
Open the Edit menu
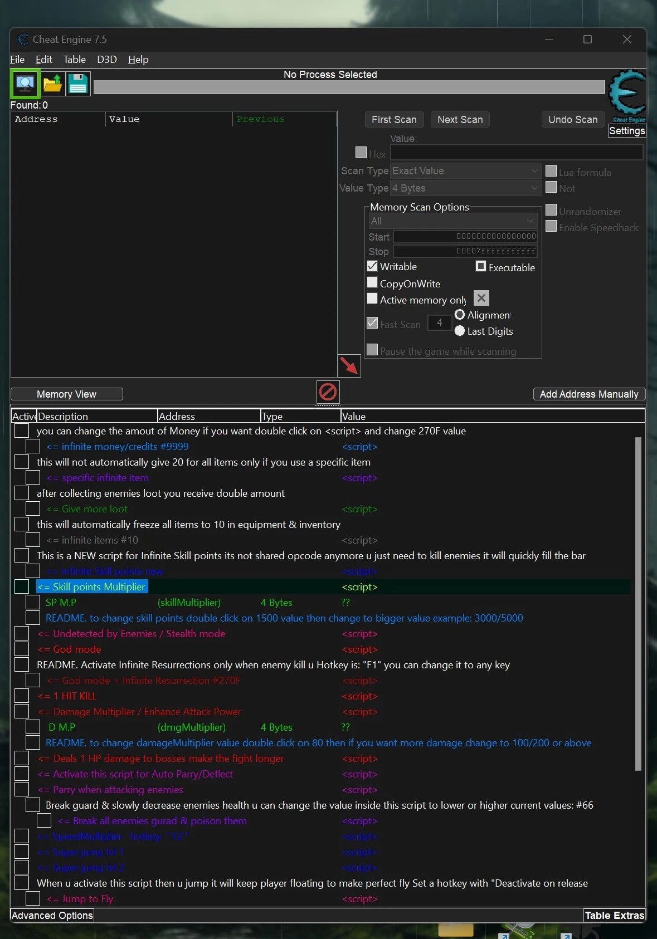click(x=43, y=60)
